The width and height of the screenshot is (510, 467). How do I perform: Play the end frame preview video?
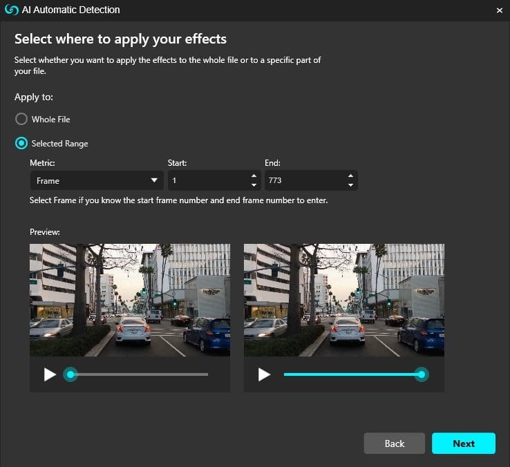coord(264,374)
